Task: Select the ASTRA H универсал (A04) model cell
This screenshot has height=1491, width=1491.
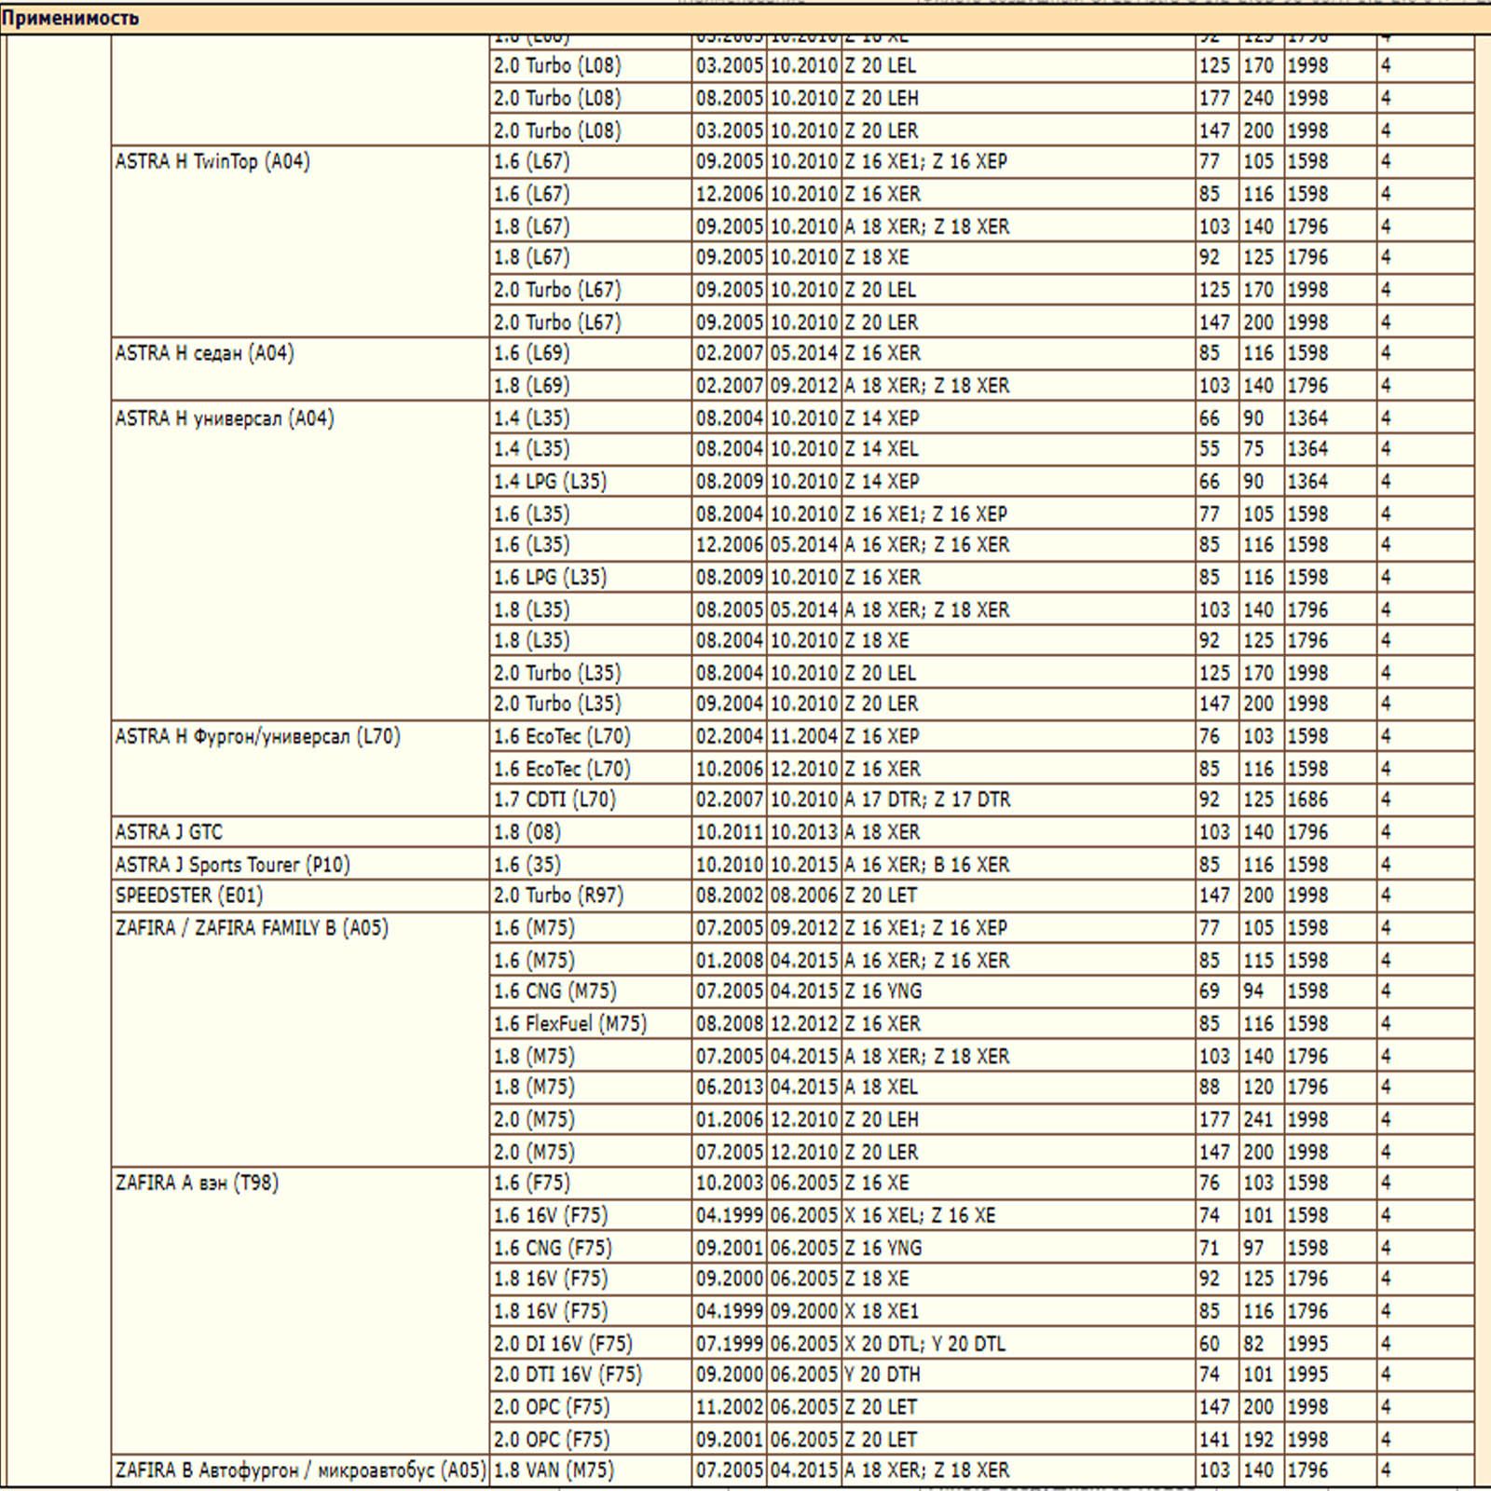Action: [x=225, y=418]
